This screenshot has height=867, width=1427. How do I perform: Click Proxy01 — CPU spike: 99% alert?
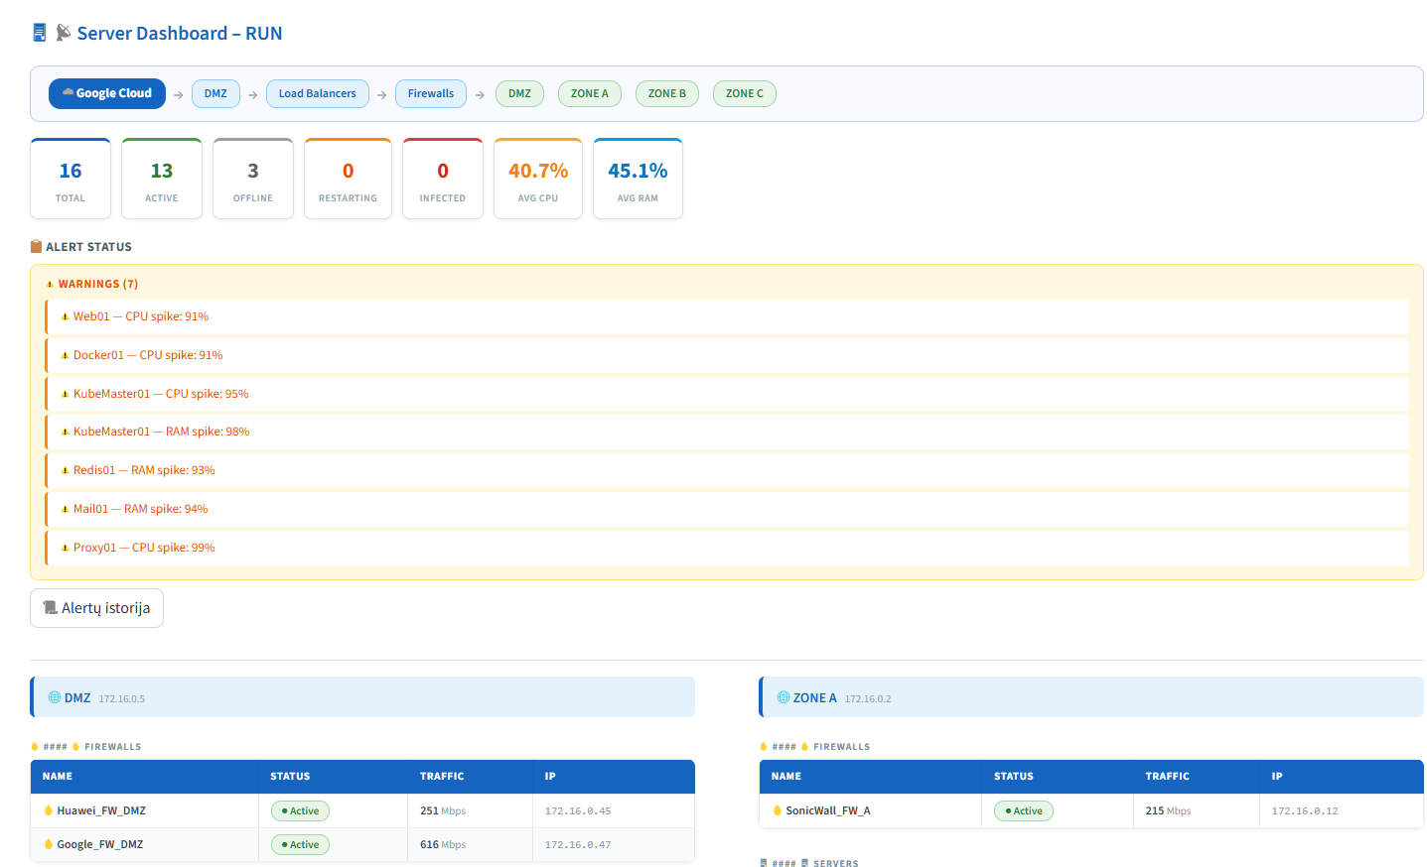pyautogui.click(x=727, y=548)
